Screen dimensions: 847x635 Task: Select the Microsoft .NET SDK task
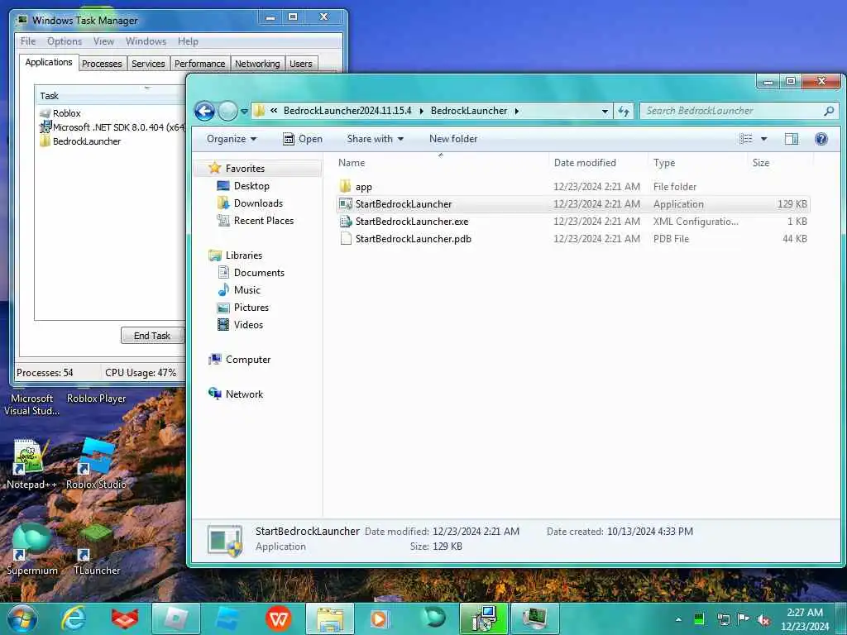111,127
